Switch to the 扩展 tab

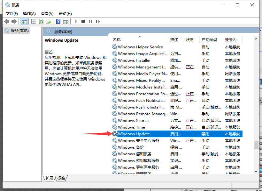tap(50, 178)
